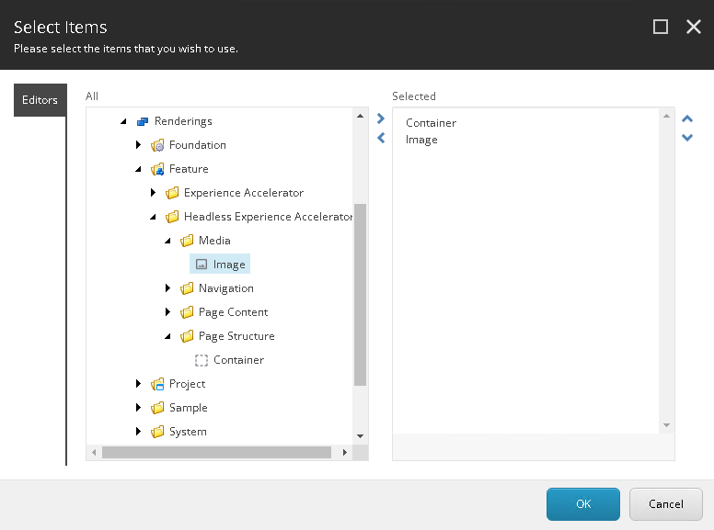
Task: Select Container in the Selected list
Action: click(431, 123)
